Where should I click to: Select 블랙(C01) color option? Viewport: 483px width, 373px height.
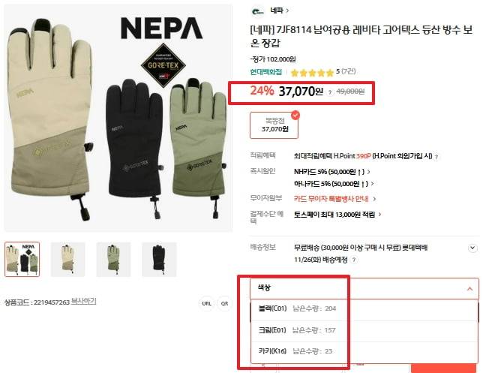364,308
